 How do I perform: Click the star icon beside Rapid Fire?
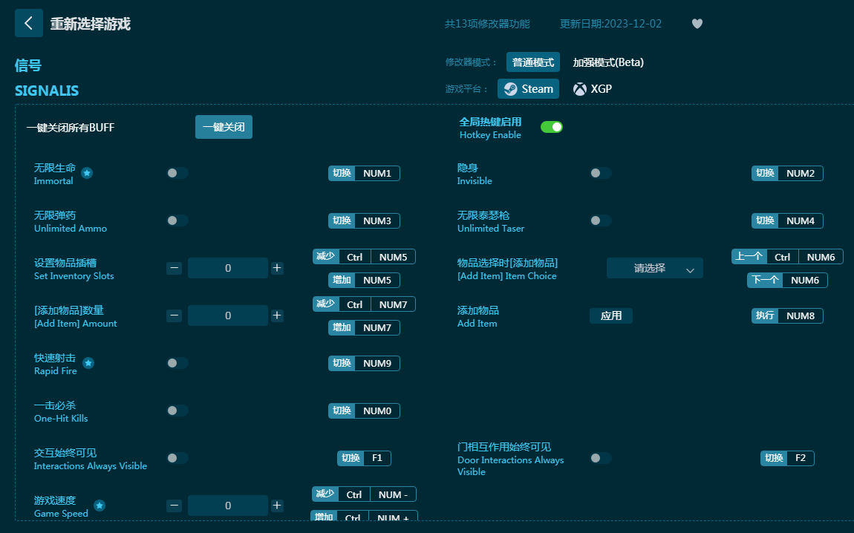coord(88,363)
